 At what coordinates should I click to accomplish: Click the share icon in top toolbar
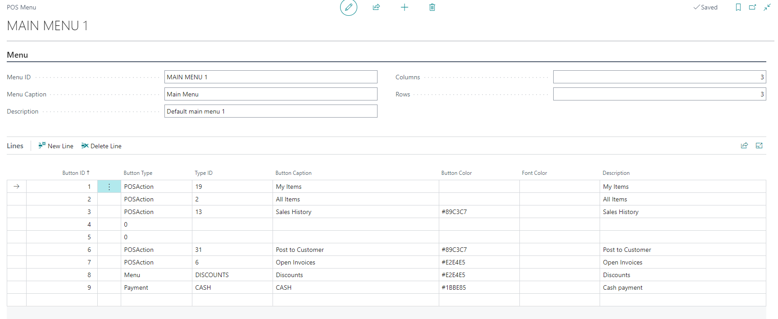[x=376, y=7]
